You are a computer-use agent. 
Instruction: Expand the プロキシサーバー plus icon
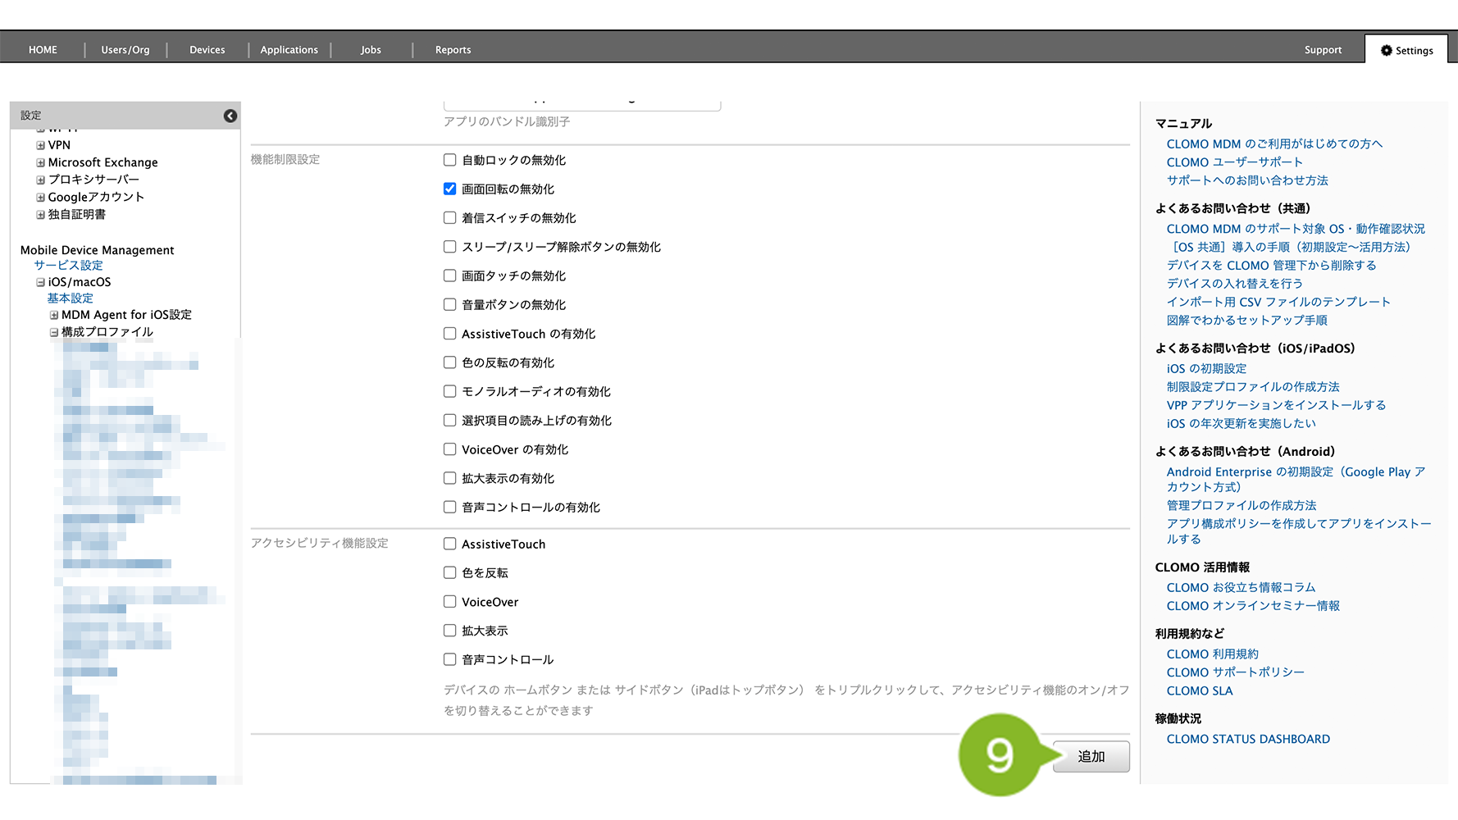click(x=40, y=180)
